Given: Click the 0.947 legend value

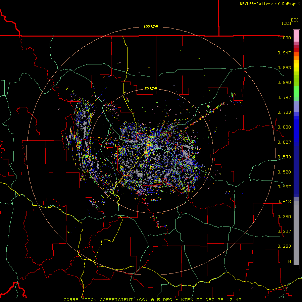Looking at the screenshot, I should pyautogui.click(x=284, y=53).
